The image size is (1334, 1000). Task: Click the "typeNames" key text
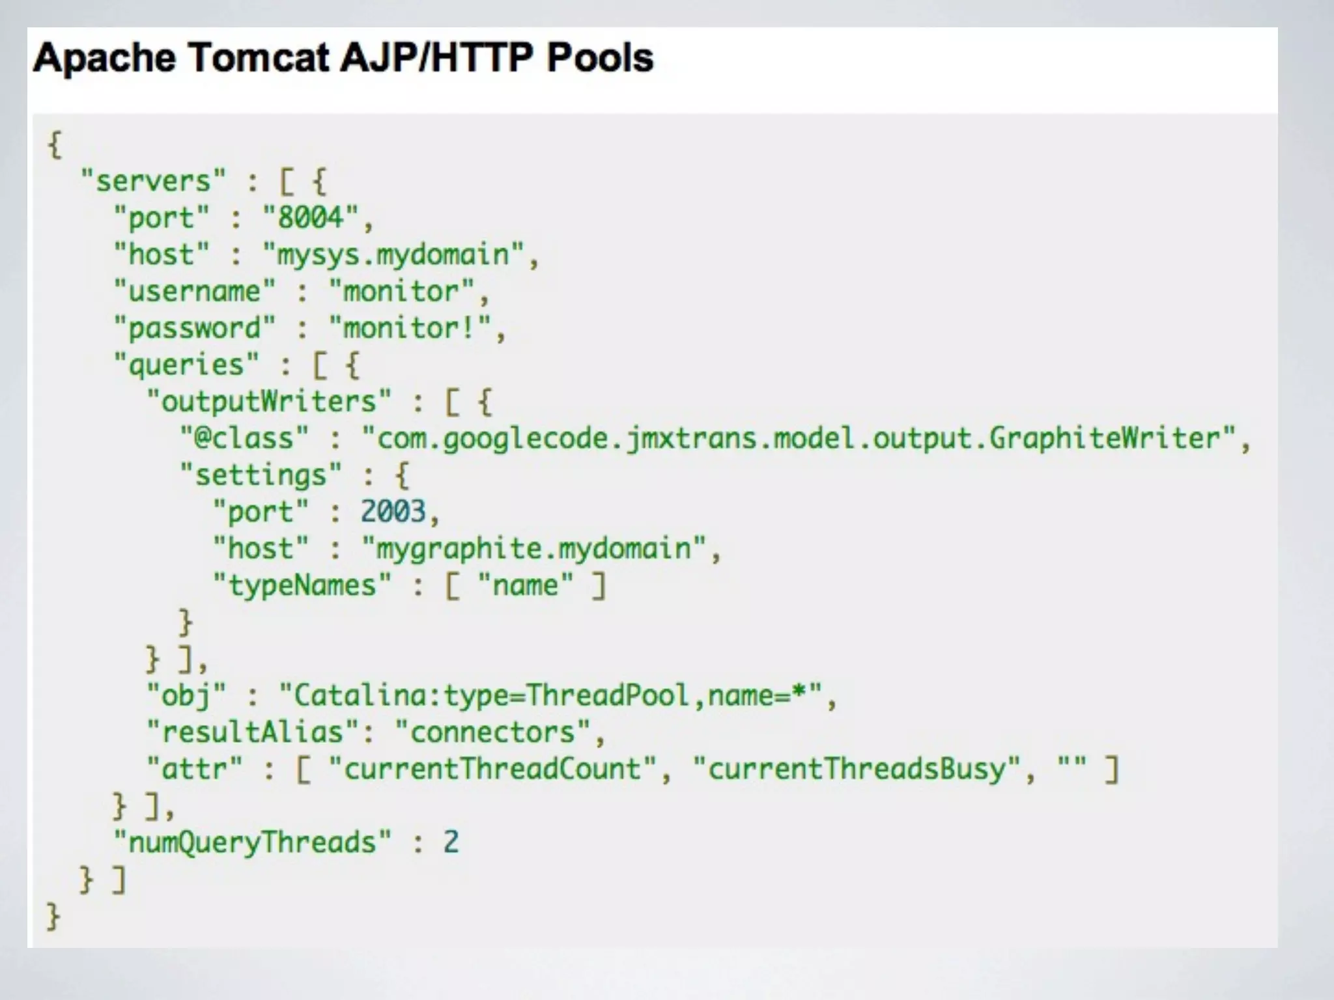[x=302, y=585]
